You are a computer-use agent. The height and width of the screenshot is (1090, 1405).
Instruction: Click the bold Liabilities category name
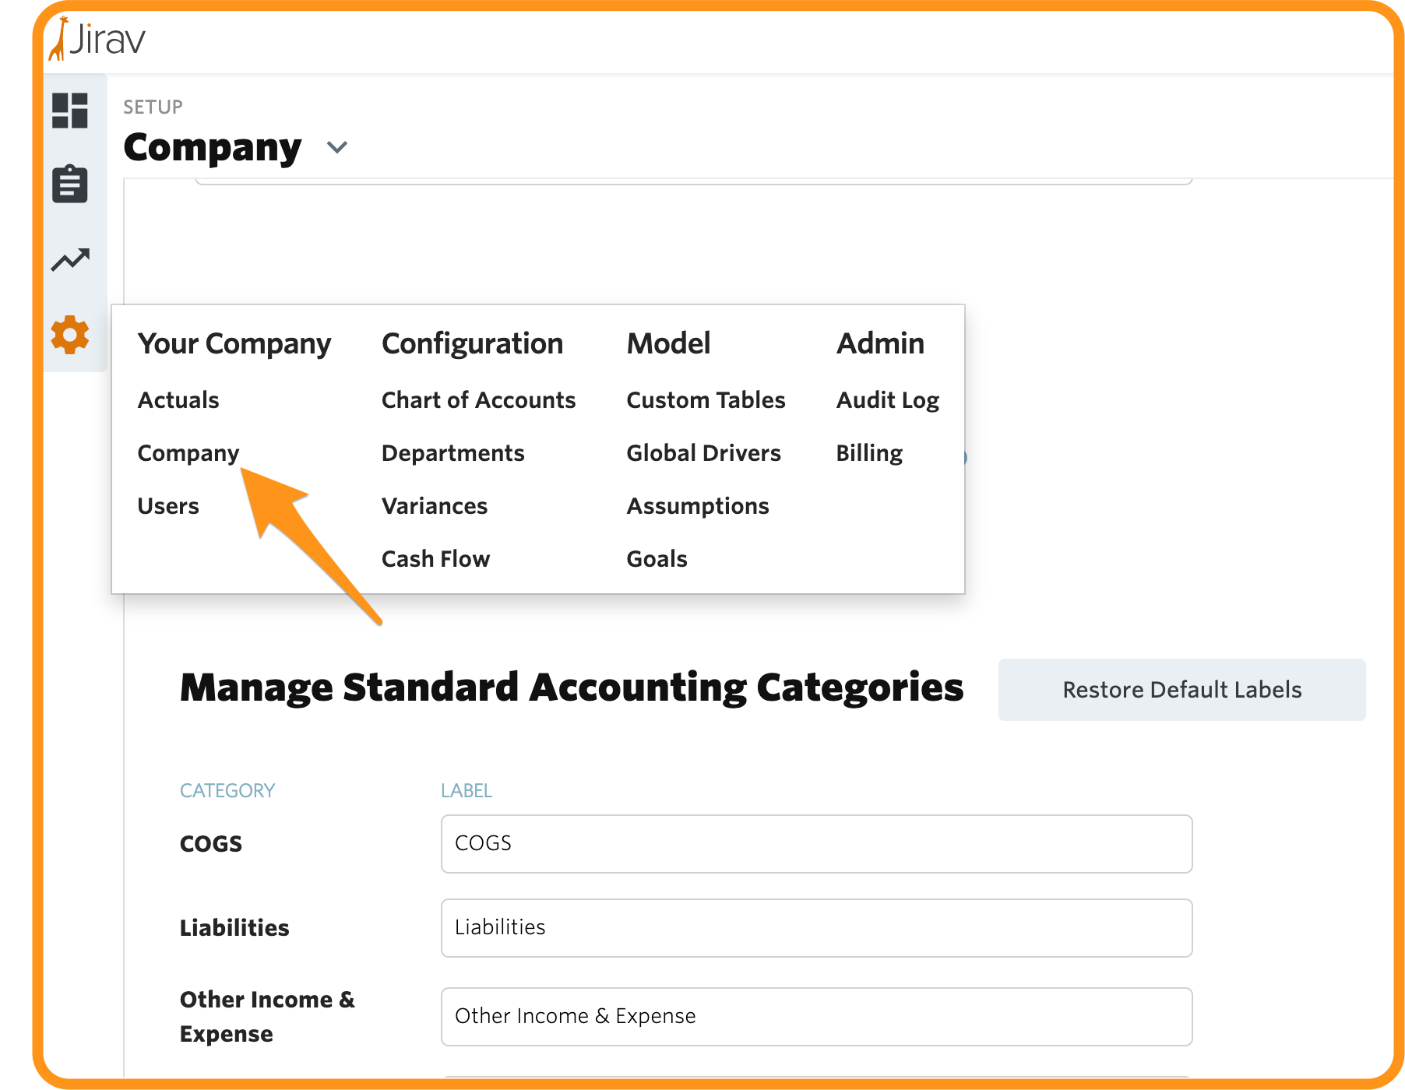tap(234, 928)
